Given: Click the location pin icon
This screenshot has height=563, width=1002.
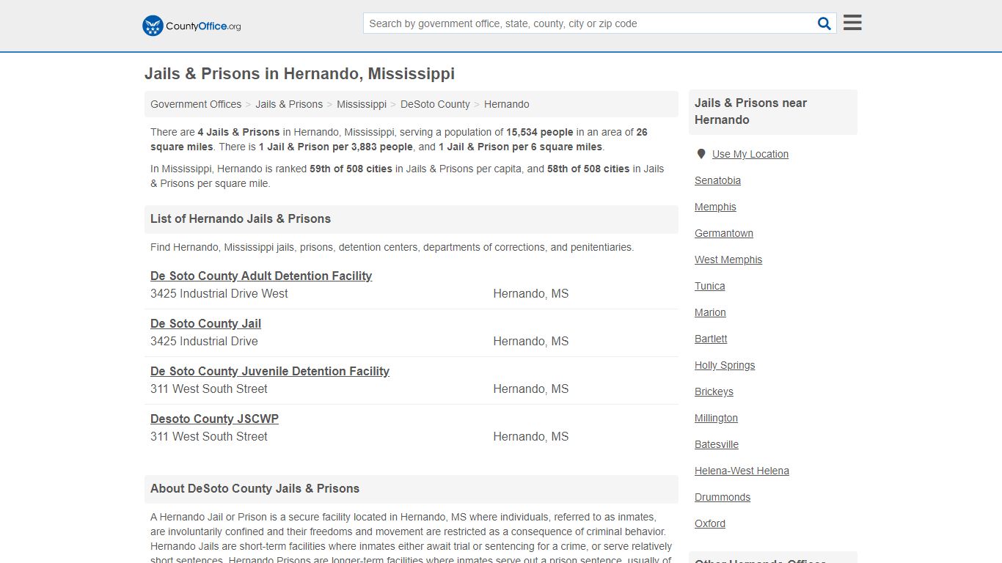Looking at the screenshot, I should (701, 154).
